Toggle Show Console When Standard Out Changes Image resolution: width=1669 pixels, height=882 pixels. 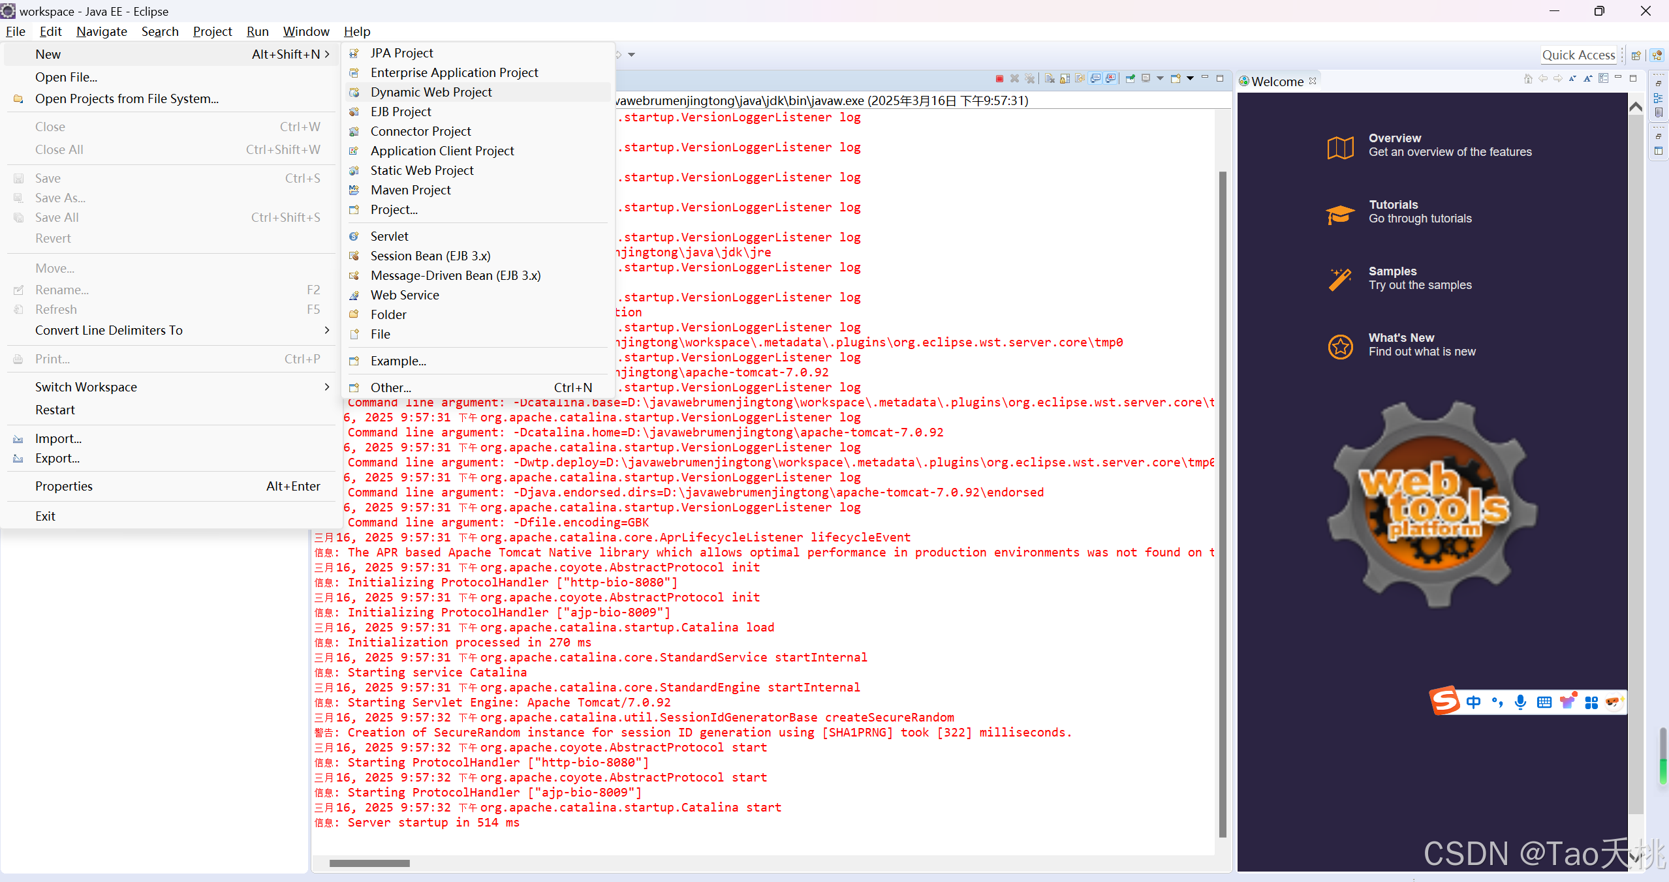(x=1095, y=78)
